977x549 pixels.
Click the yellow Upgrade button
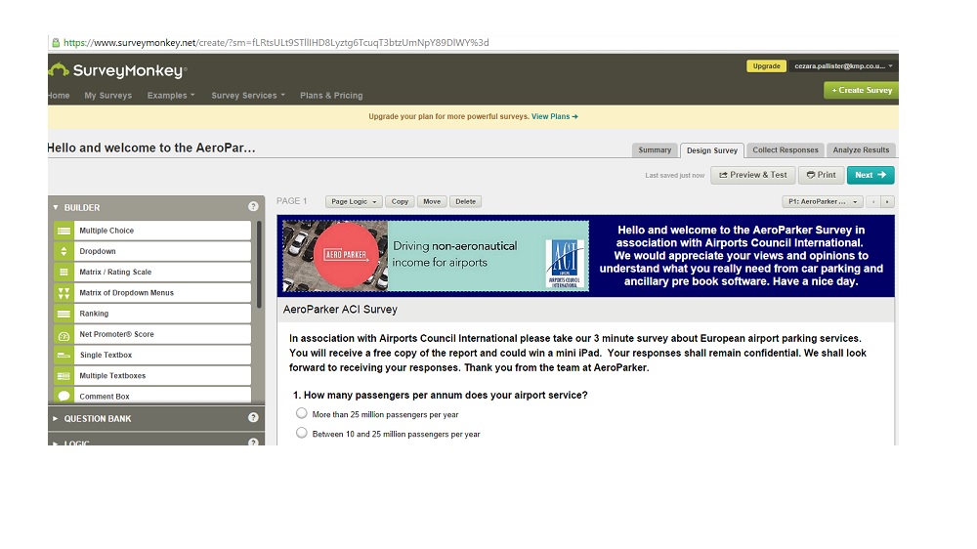[766, 66]
